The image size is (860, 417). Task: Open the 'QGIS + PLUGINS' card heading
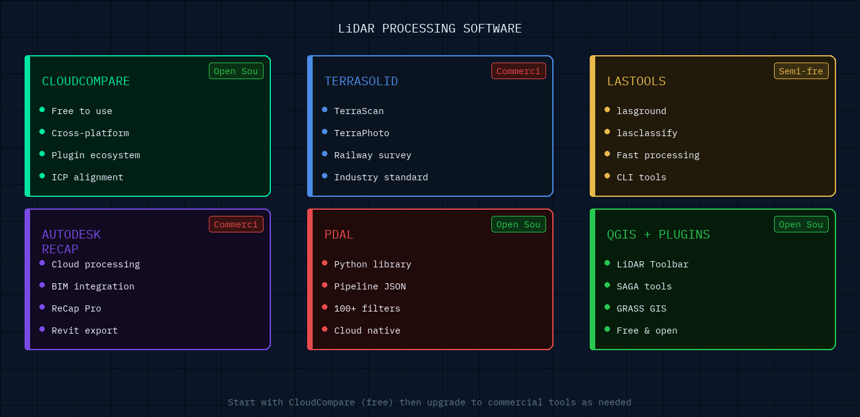[x=659, y=234]
